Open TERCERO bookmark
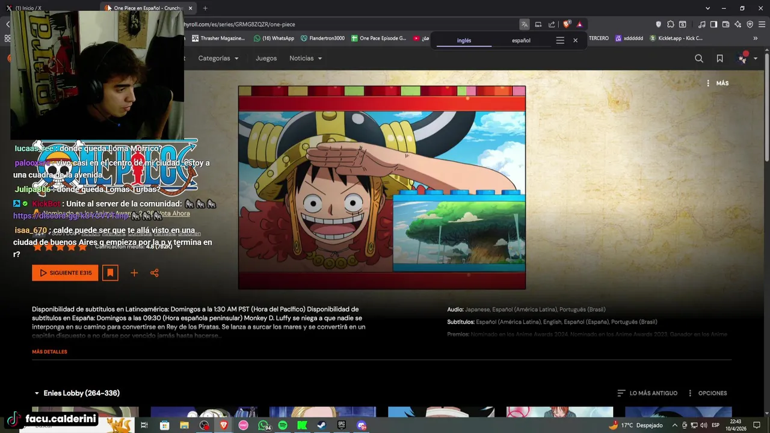The height and width of the screenshot is (433, 770). (598, 38)
